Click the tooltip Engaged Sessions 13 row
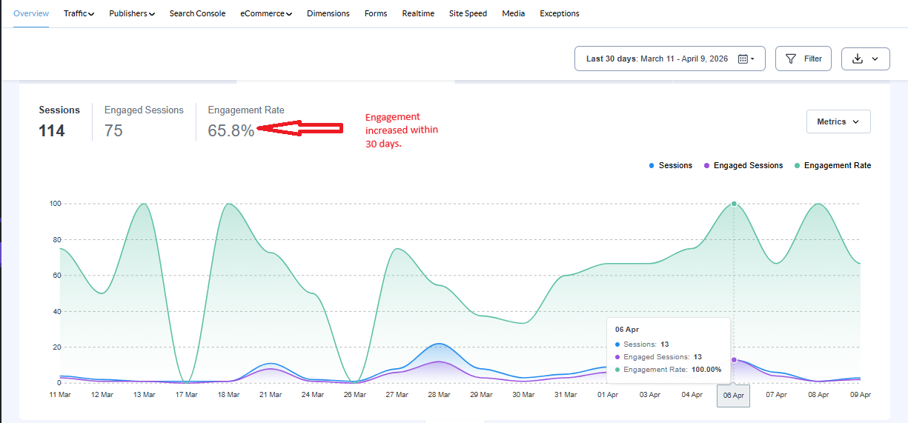The width and height of the screenshot is (908, 423). pyautogui.click(x=658, y=356)
